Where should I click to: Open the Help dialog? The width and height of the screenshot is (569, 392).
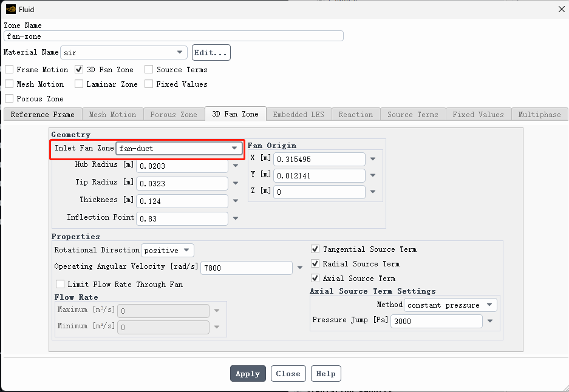click(325, 373)
